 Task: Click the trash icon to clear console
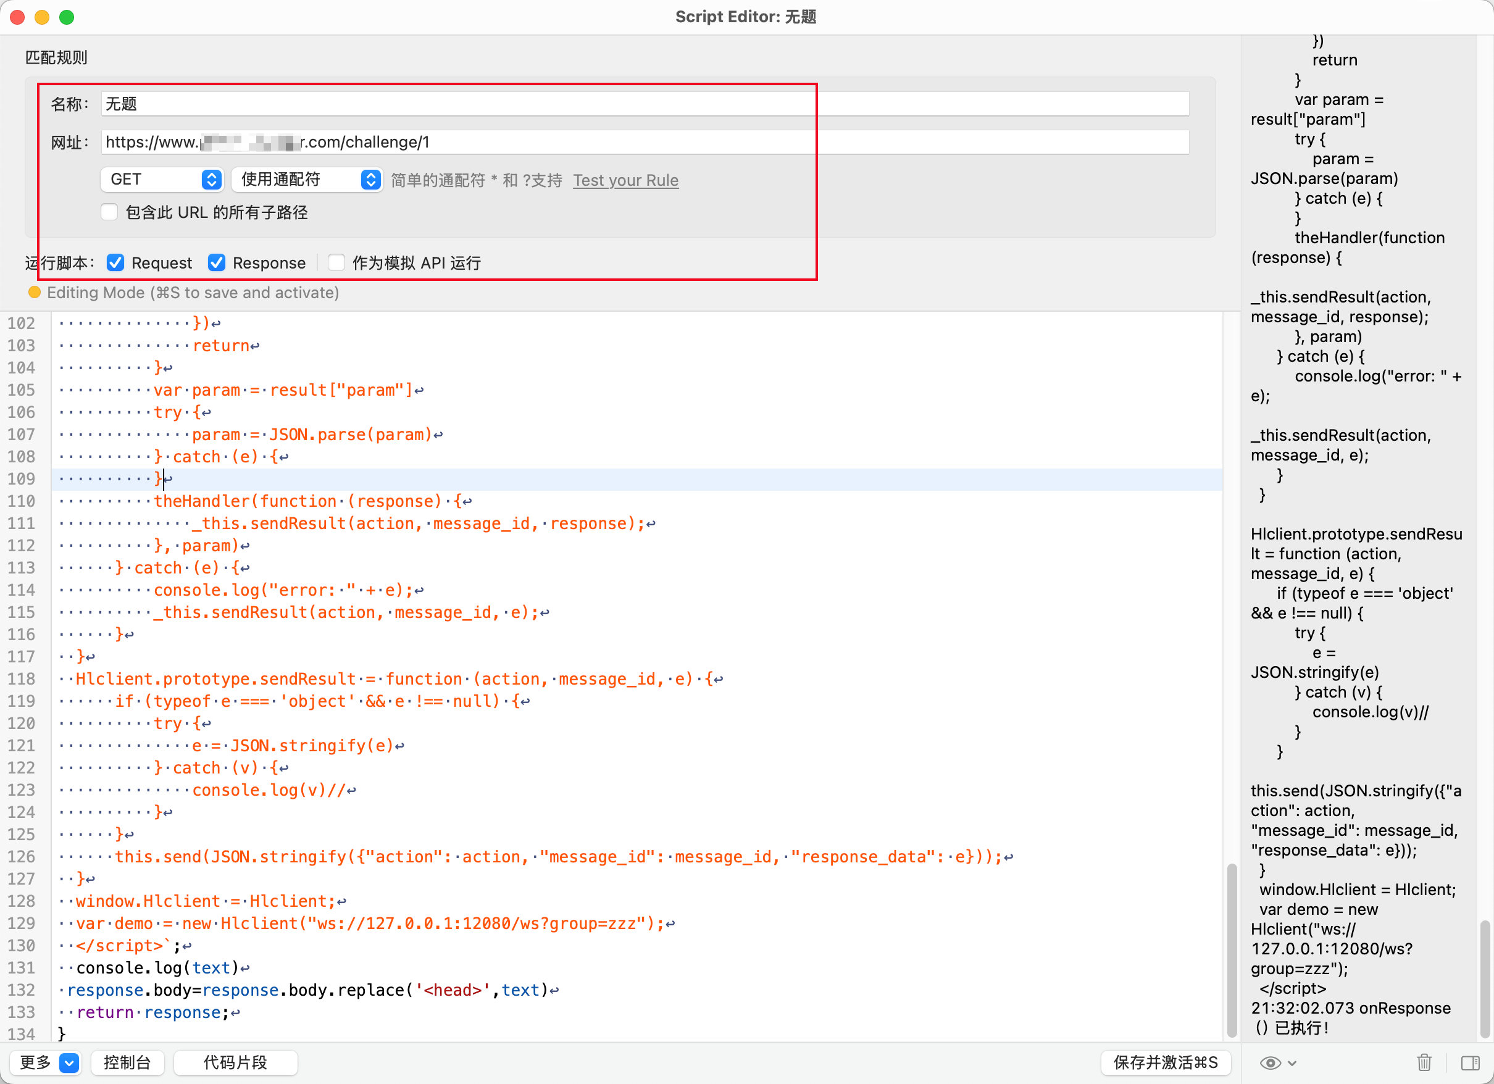[1424, 1062]
